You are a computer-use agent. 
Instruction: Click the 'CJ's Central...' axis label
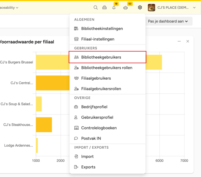(x=22, y=83)
